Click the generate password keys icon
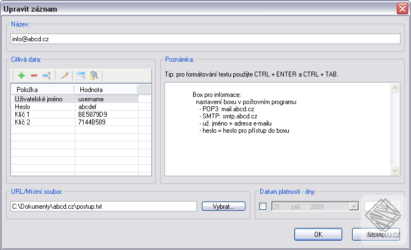This screenshot has height=250, width=411. click(x=94, y=75)
